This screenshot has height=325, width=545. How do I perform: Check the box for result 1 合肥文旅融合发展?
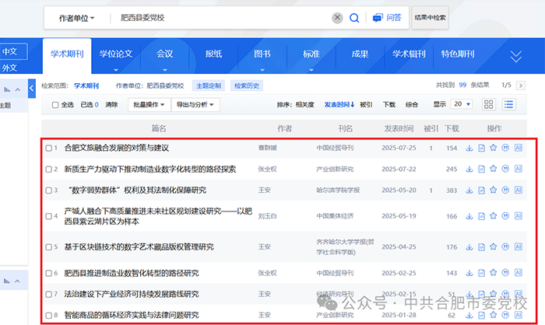coord(48,148)
